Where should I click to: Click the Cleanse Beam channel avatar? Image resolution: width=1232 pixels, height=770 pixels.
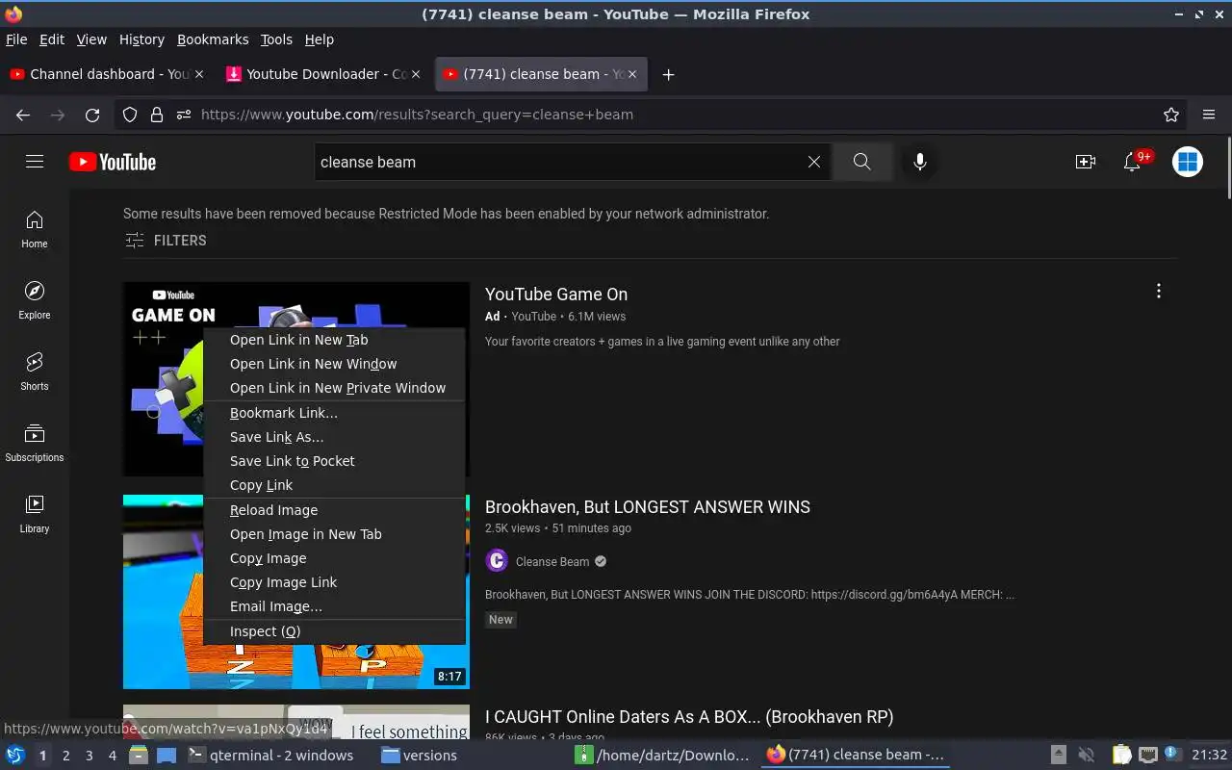(x=497, y=561)
